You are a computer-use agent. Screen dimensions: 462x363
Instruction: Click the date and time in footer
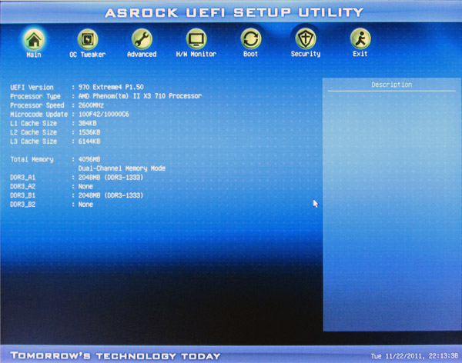point(414,356)
